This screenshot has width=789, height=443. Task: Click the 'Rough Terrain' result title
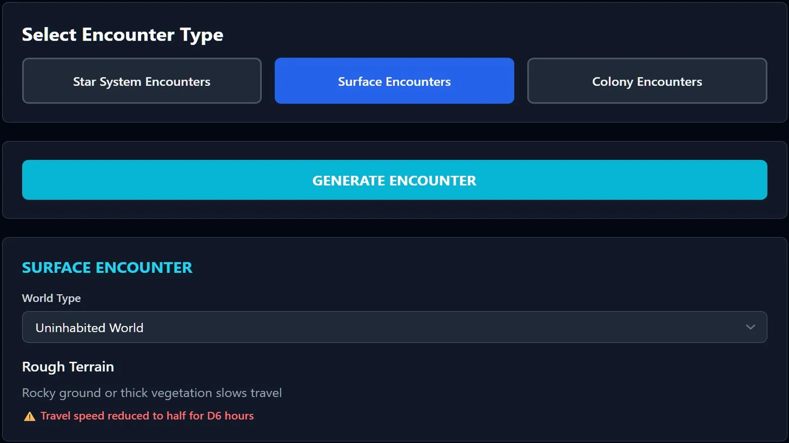[x=68, y=367]
